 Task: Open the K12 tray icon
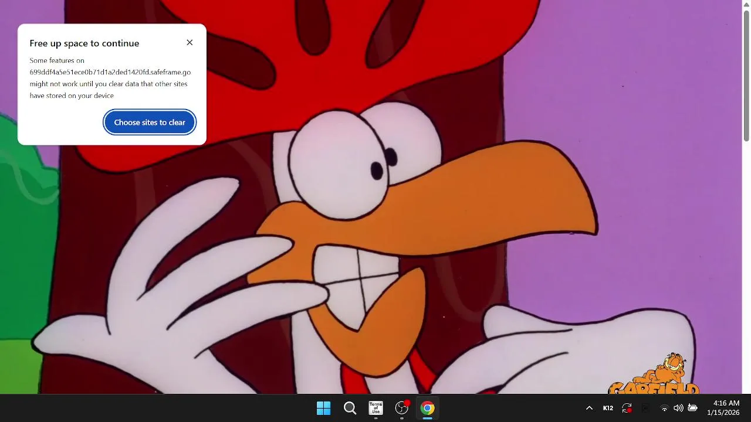(x=608, y=408)
